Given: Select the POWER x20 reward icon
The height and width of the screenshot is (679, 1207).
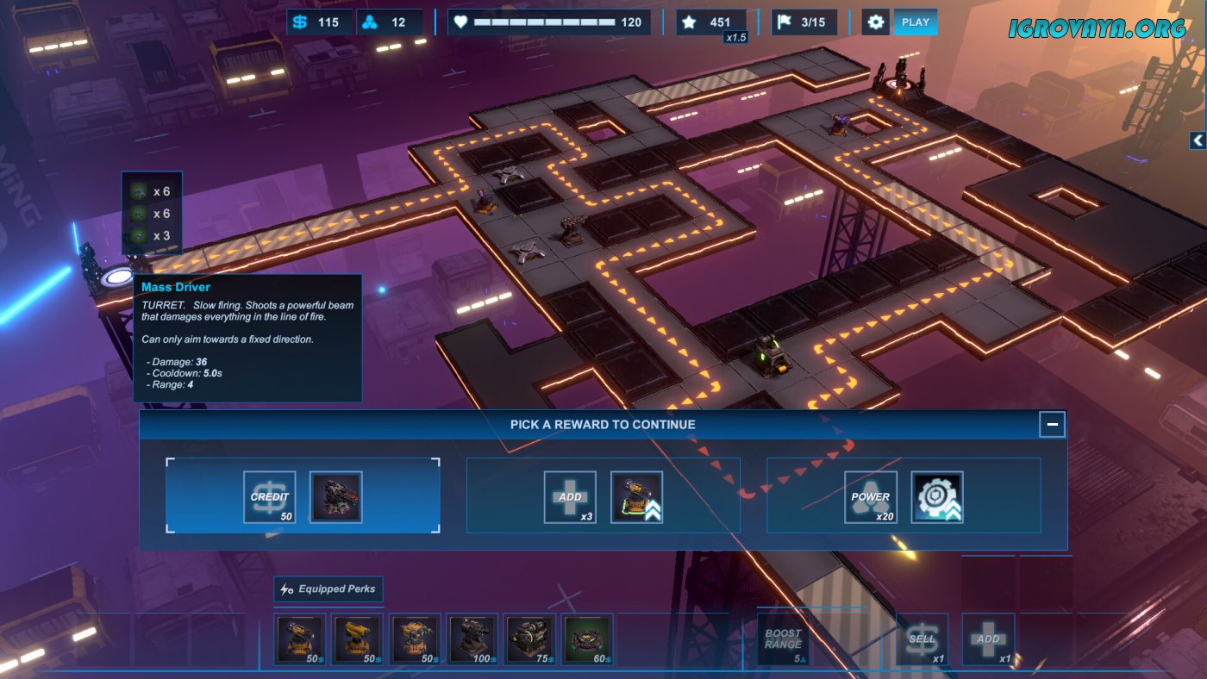Looking at the screenshot, I should click(x=871, y=497).
